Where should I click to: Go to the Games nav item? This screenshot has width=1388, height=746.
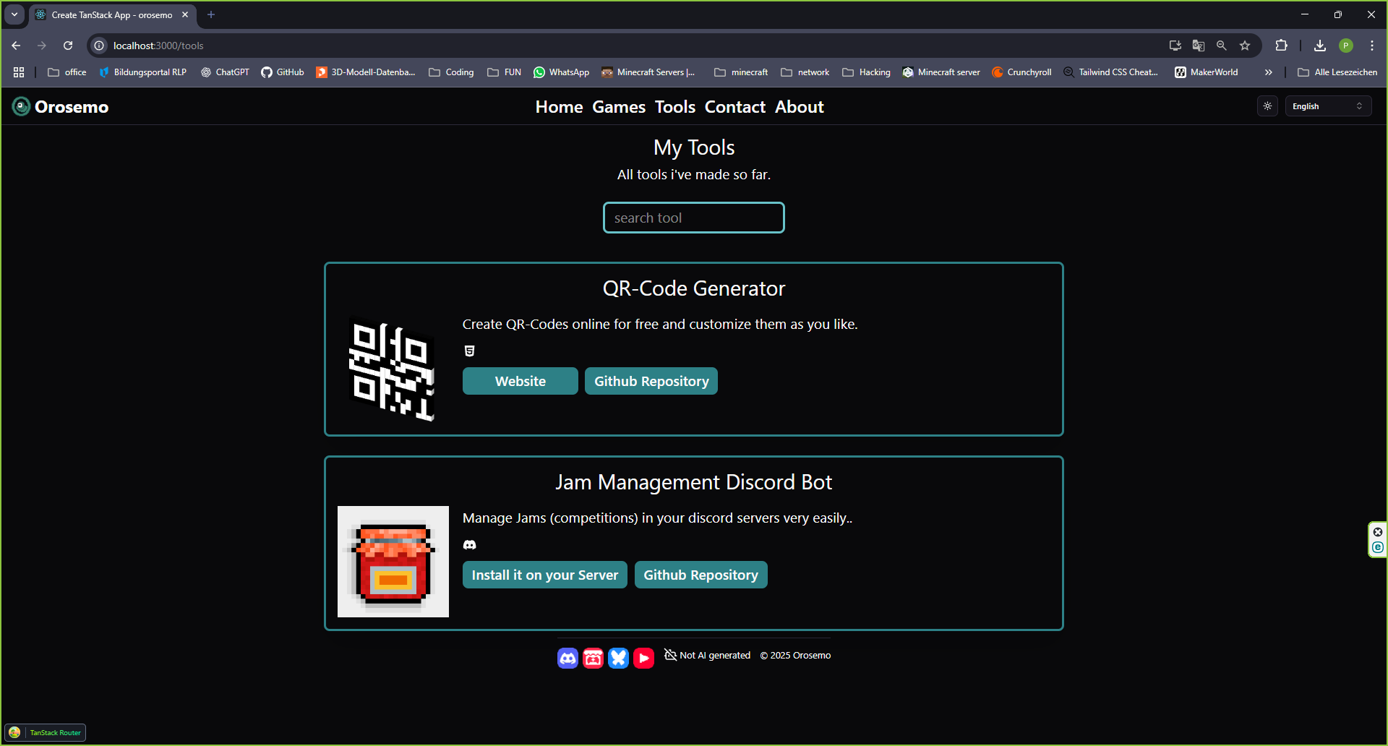click(618, 107)
